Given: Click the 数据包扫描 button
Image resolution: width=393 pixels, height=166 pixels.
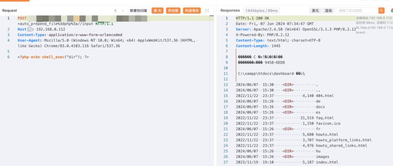Looking at the screenshot, I should 138,11.
